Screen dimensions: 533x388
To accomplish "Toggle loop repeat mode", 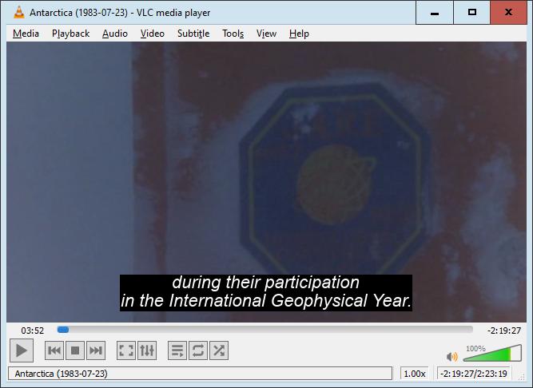I will [x=198, y=350].
